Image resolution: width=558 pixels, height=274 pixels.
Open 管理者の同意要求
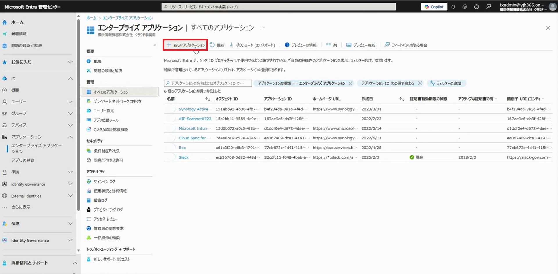click(x=108, y=228)
